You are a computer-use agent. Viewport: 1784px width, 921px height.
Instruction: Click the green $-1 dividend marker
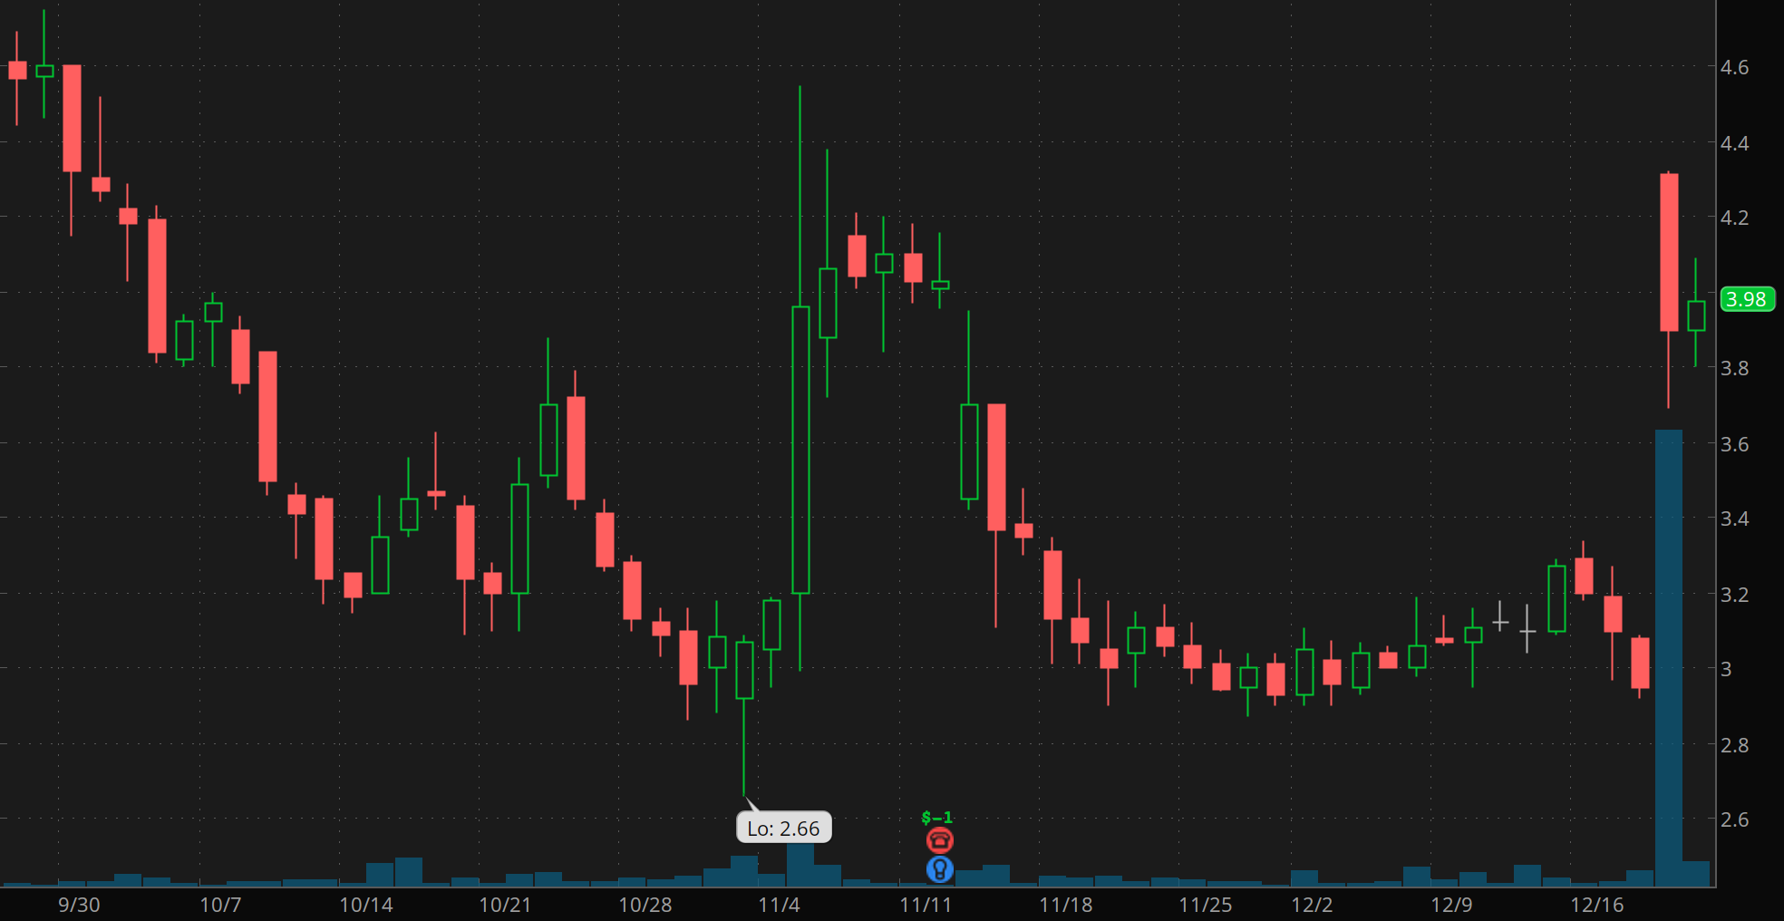[x=937, y=818]
